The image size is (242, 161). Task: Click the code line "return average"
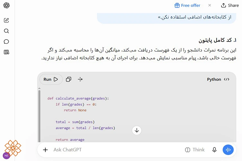[70, 140]
